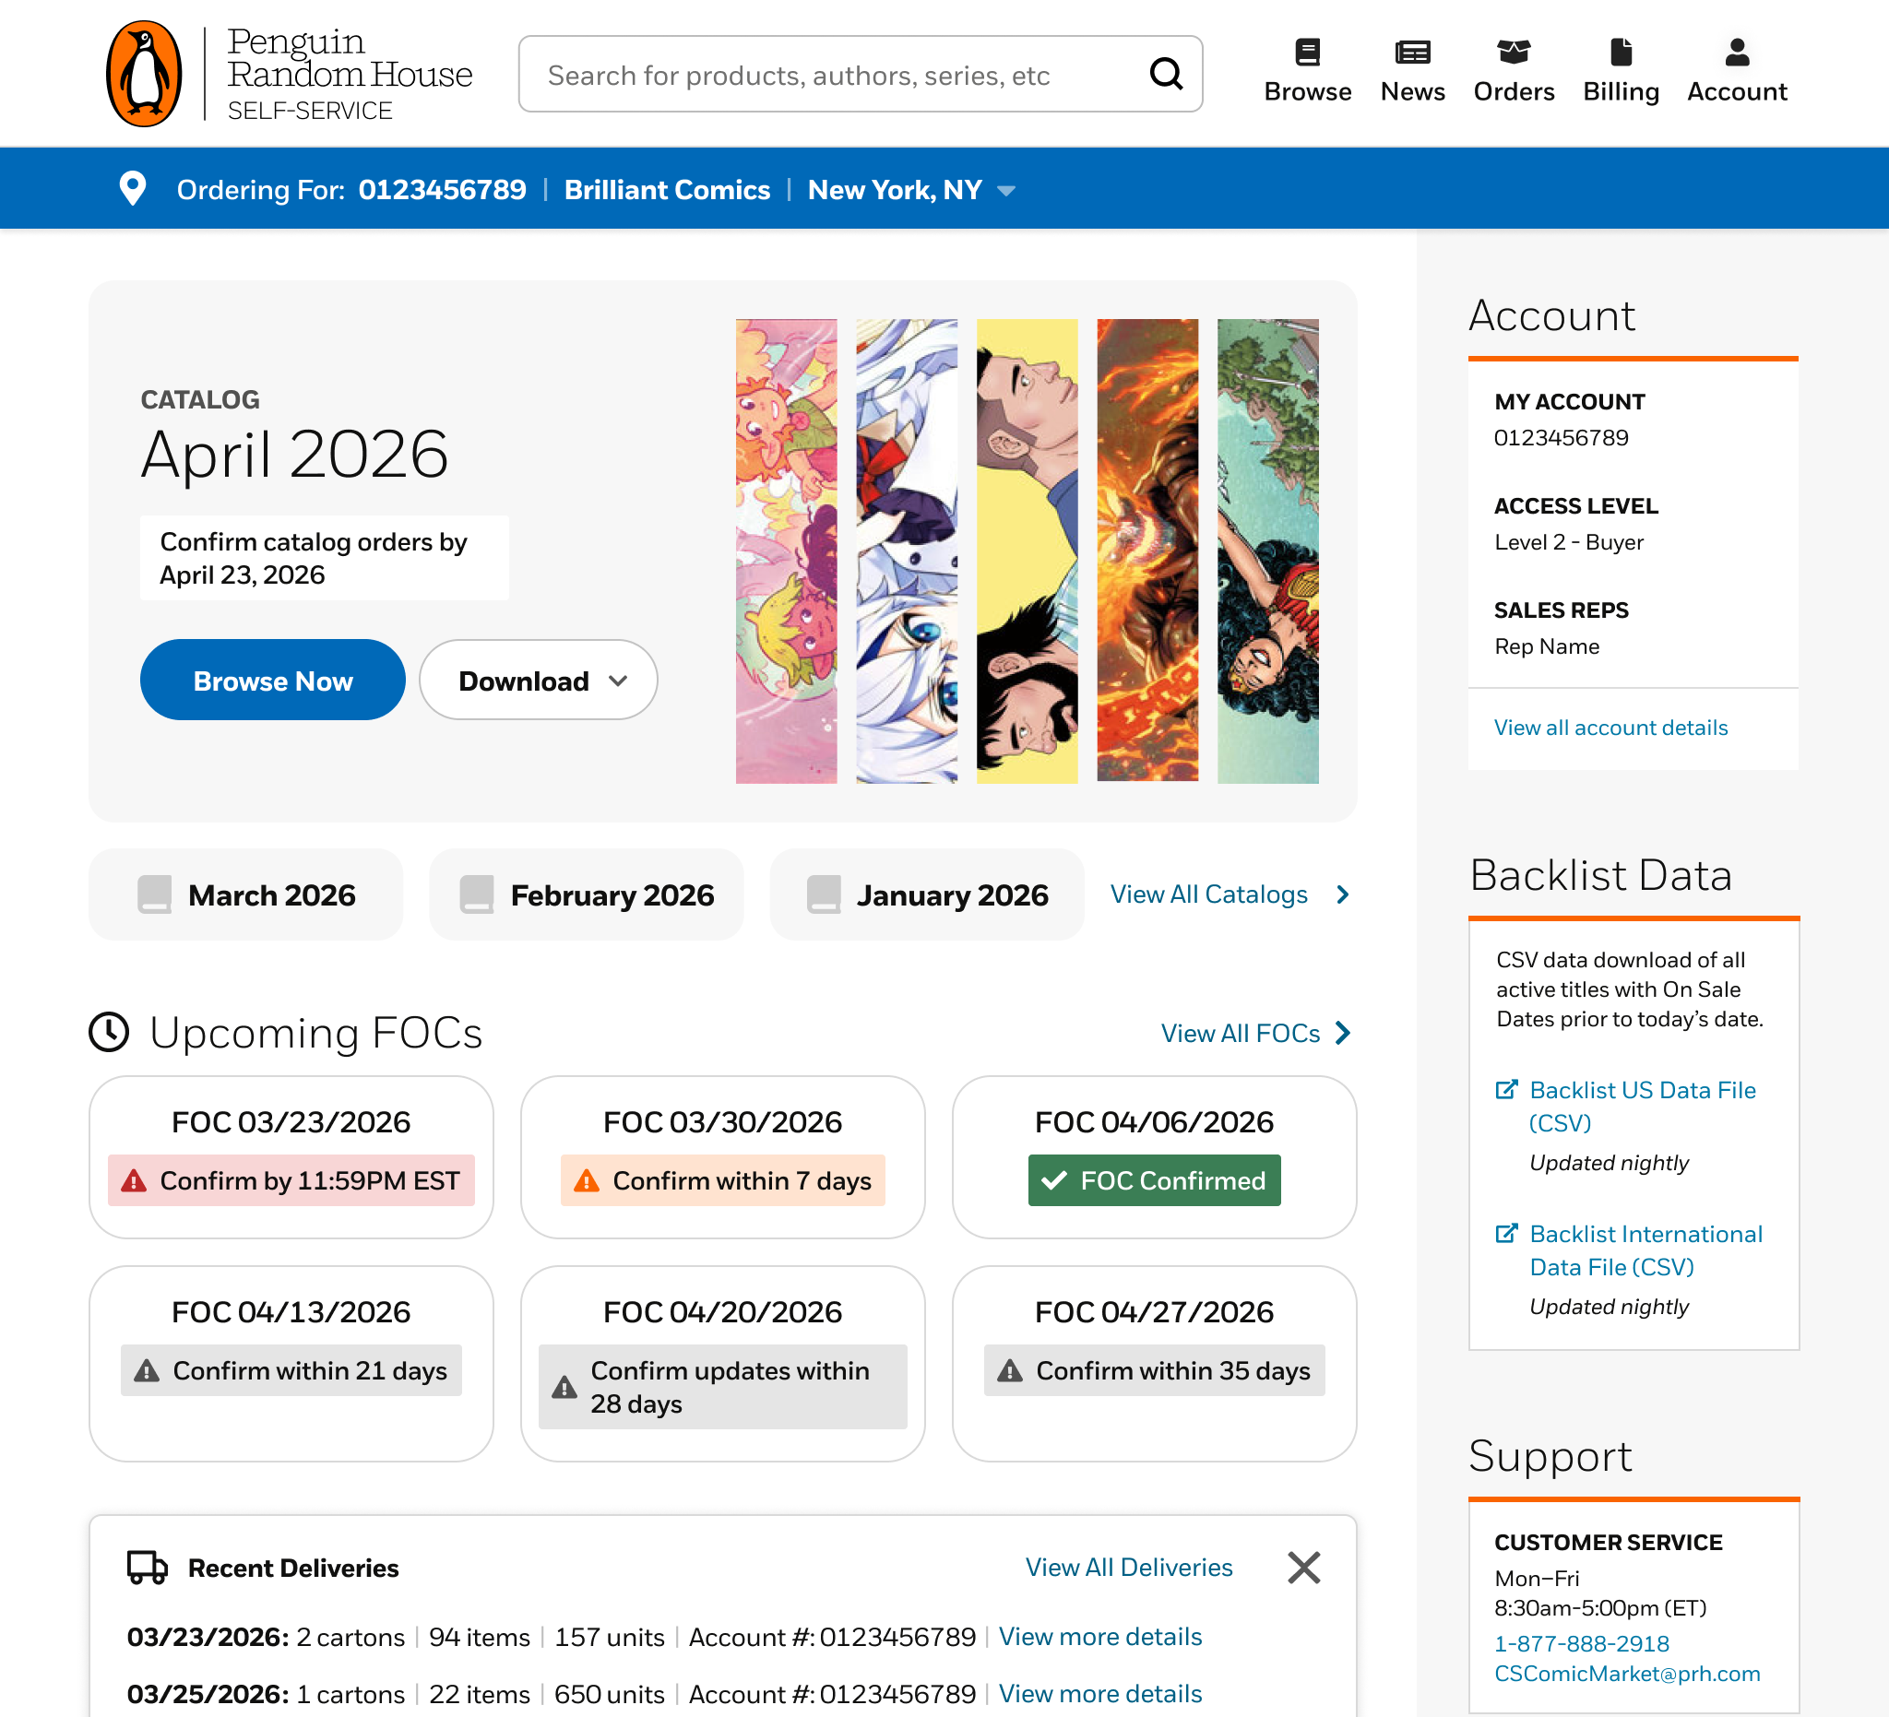This screenshot has height=1717, width=1889.
Task: Go to Orders via box icon
Action: [x=1514, y=53]
